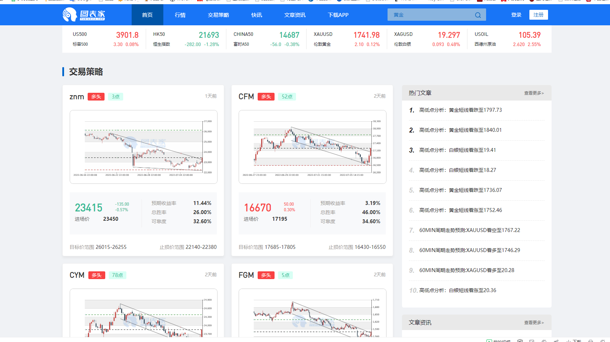Open the HK50 恒生指数 quote

tap(186, 39)
